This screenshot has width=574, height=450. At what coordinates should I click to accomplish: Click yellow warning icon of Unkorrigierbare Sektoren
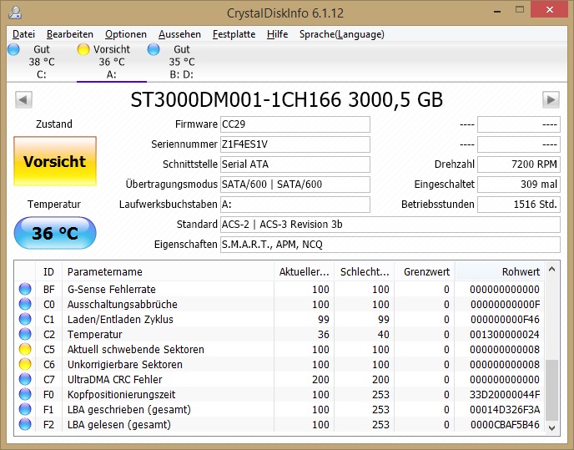point(25,364)
